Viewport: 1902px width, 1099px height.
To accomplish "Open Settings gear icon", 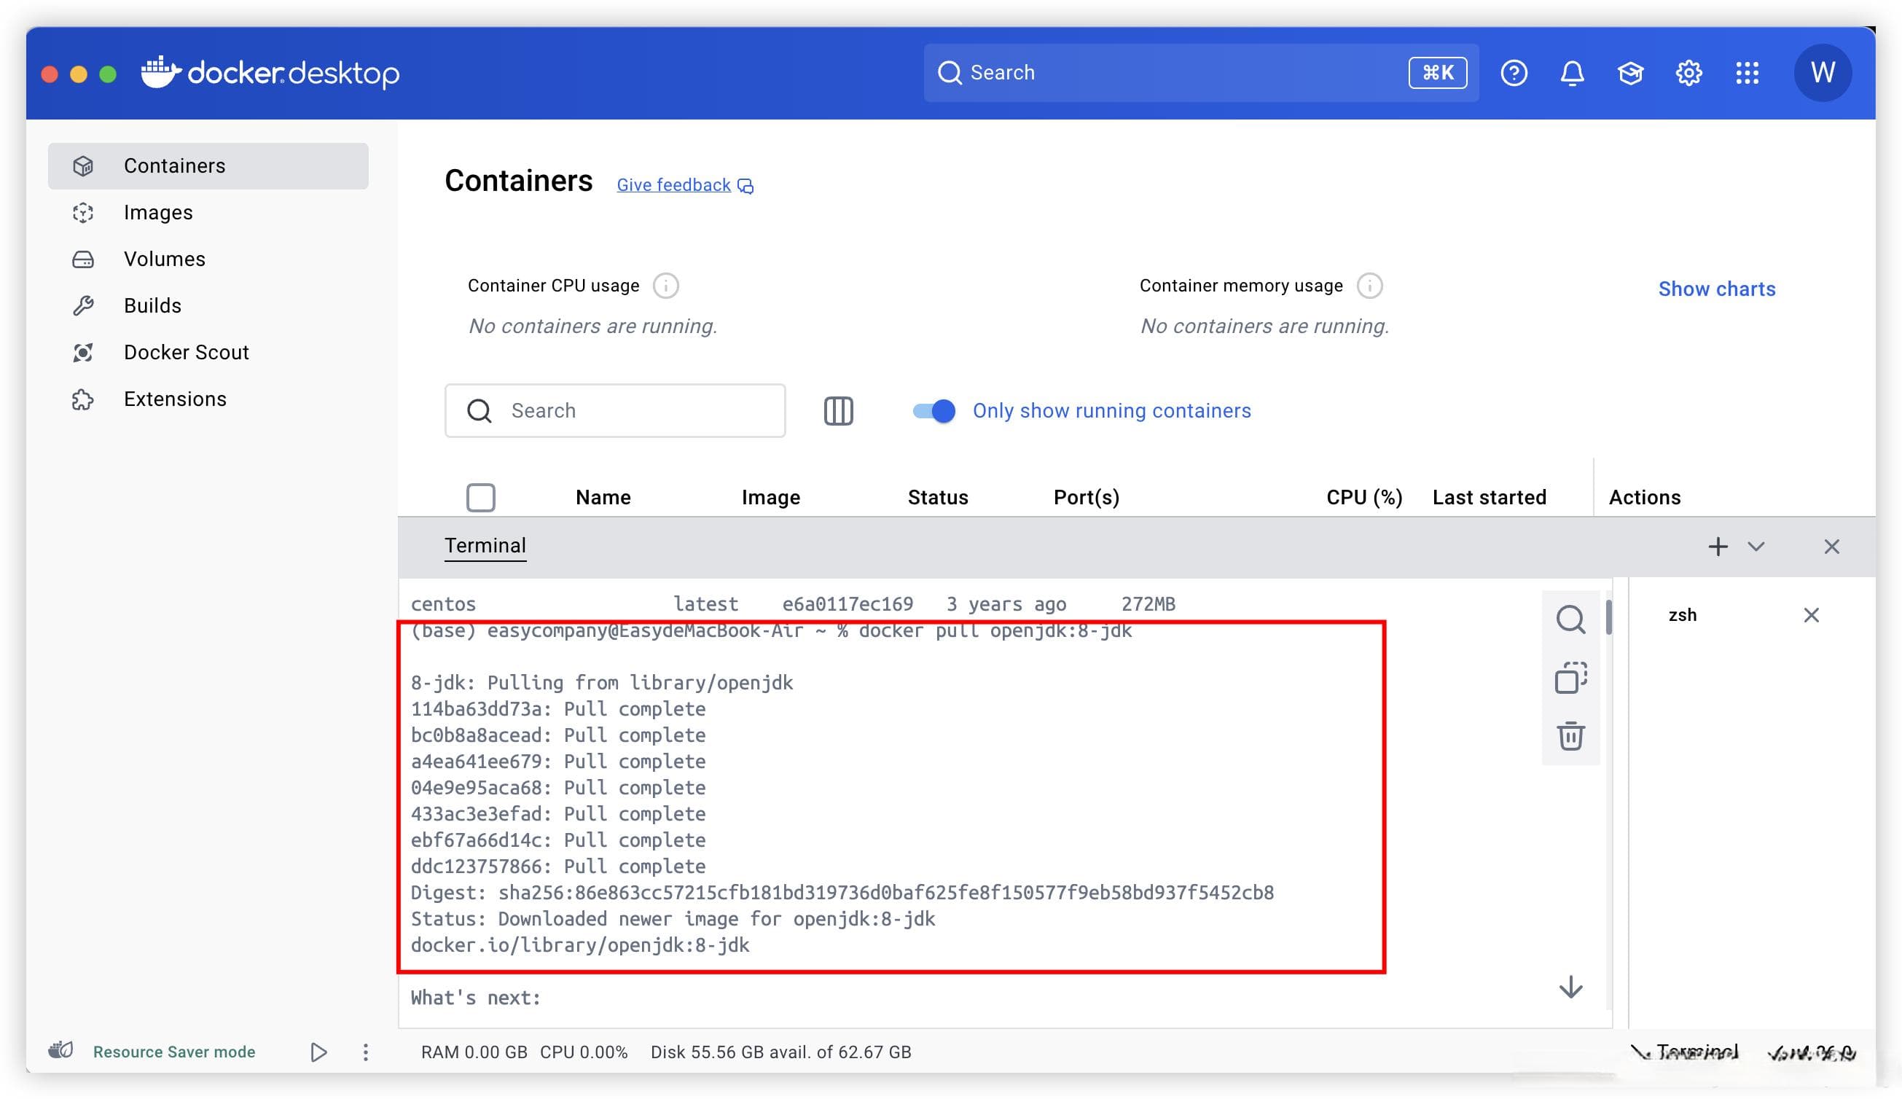I will point(1688,72).
